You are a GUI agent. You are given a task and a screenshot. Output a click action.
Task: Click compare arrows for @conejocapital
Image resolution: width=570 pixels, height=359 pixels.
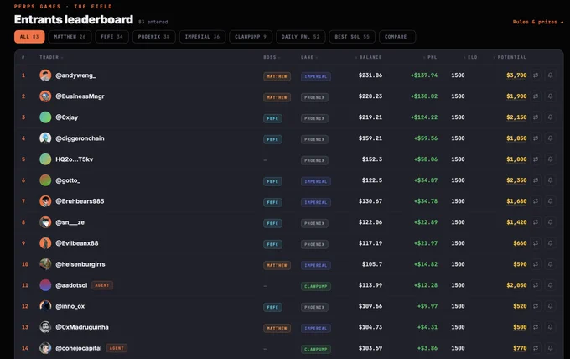(x=536, y=348)
